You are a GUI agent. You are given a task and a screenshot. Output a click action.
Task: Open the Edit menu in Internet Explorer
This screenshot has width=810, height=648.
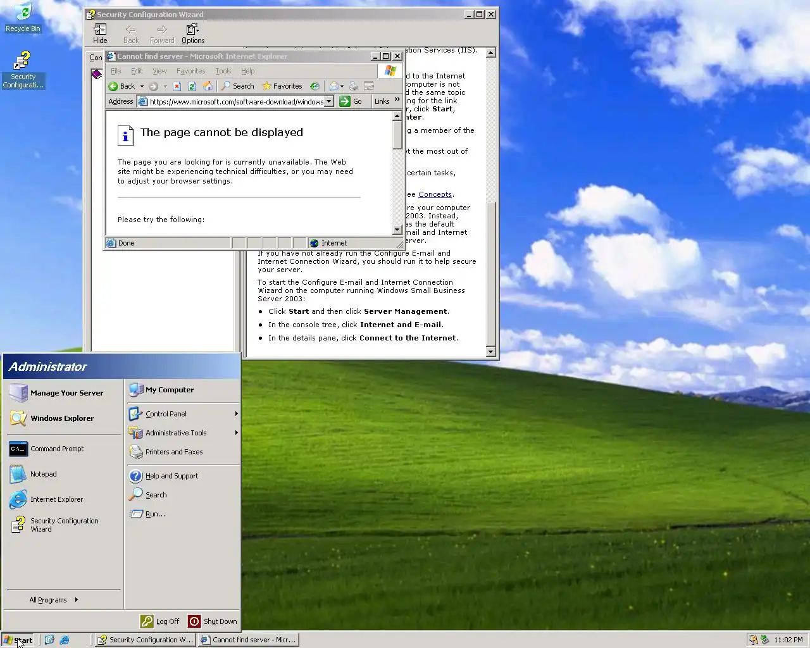point(137,71)
